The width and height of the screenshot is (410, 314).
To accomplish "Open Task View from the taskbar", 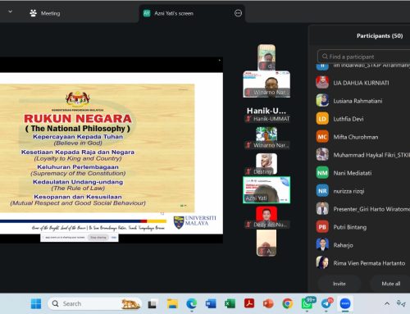I will [x=153, y=304].
